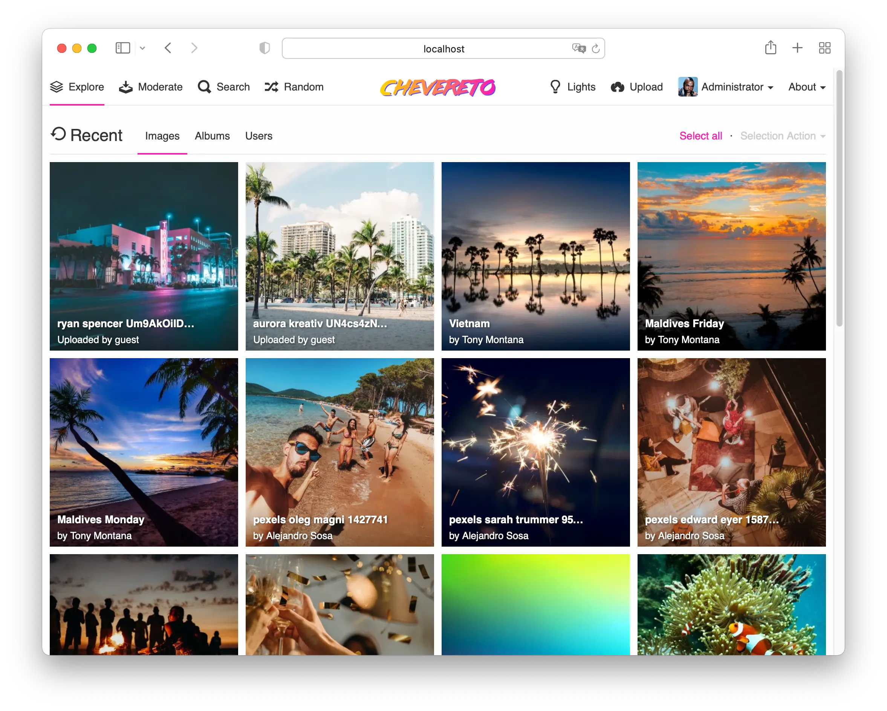
Task: Click the Random shuffle icon
Action: [x=272, y=87]
